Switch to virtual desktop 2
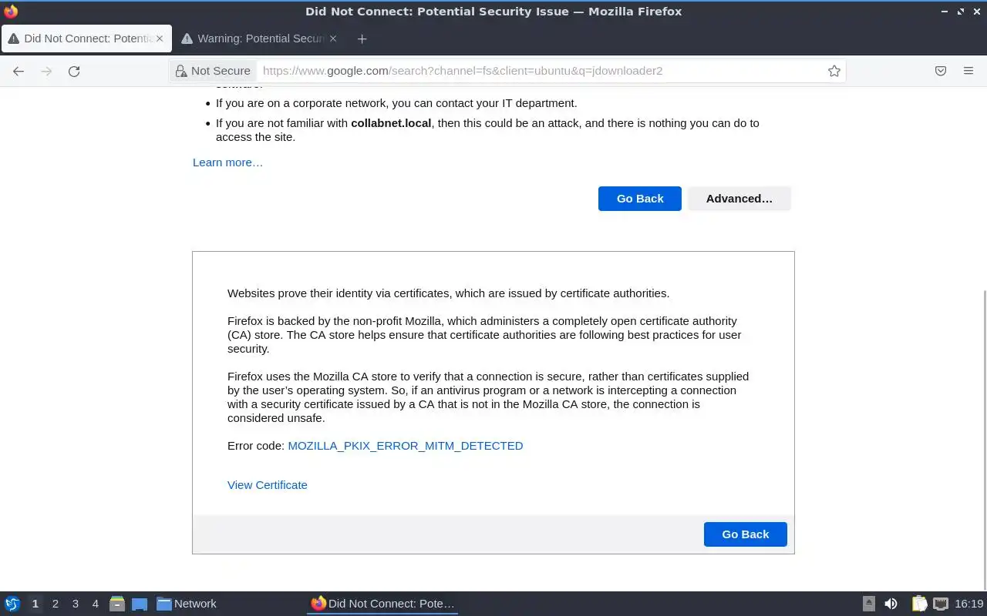The height and width of the screenshot is (616, 987). tap(55, 604)
